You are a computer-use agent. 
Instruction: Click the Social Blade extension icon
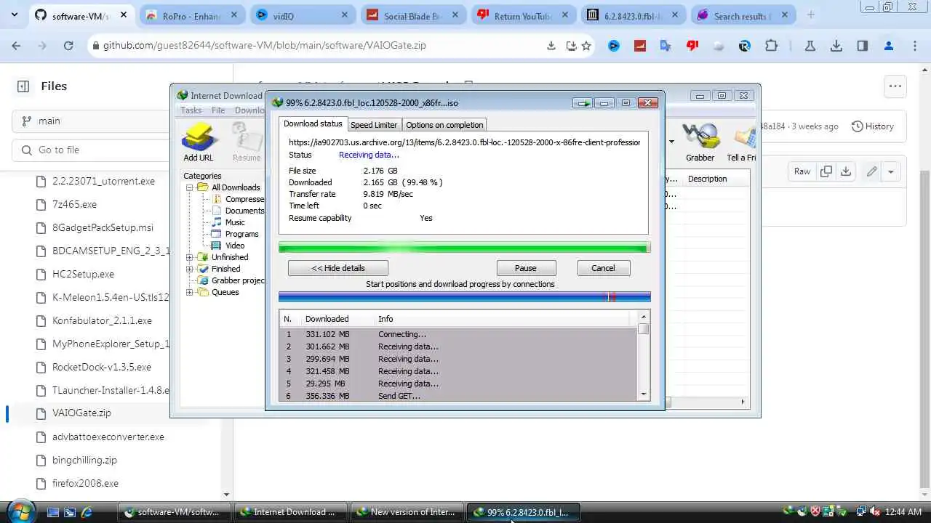point(640,45)
